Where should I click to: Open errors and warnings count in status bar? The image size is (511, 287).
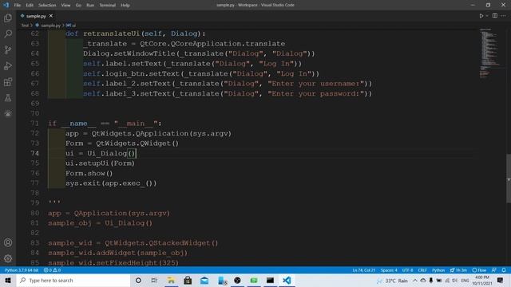[52, 270]
